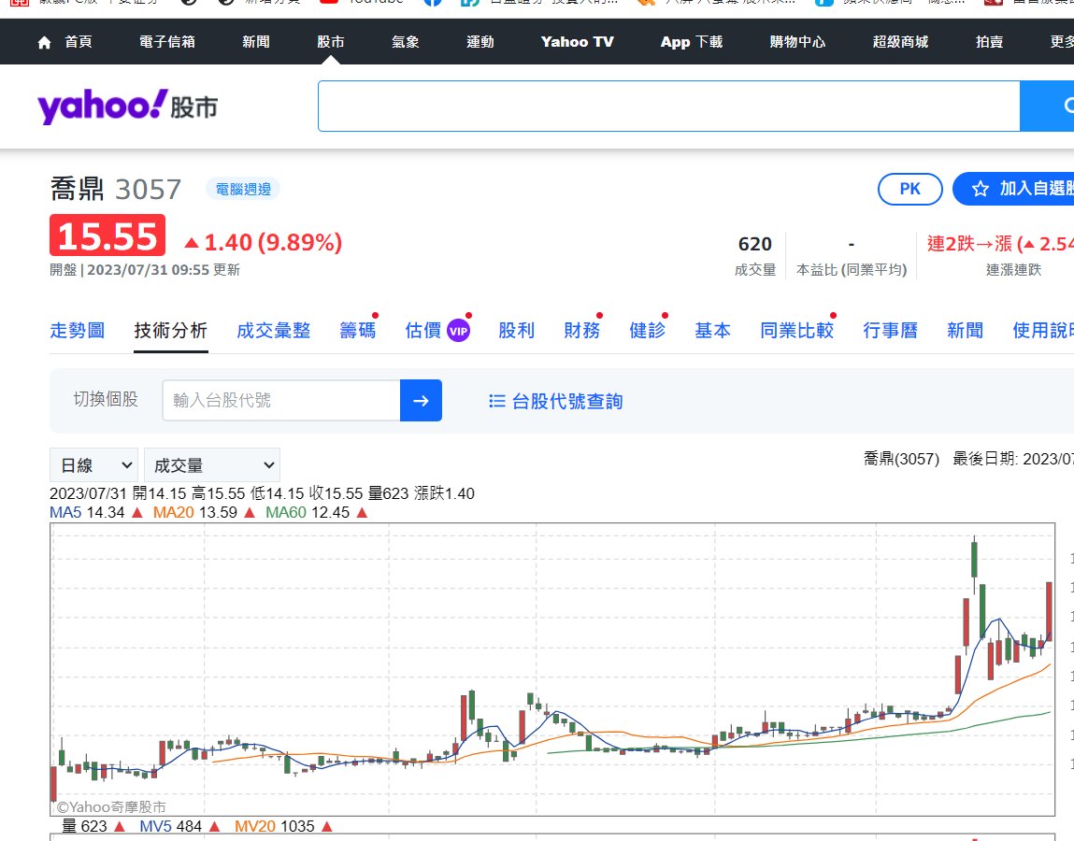
Task: Switch to the 走勢圖 tab
Action: [x=77, y=331]
